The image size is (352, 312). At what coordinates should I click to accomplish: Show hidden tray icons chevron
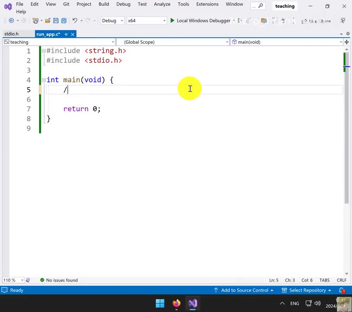pyautogui.click(x=282, y=303)
